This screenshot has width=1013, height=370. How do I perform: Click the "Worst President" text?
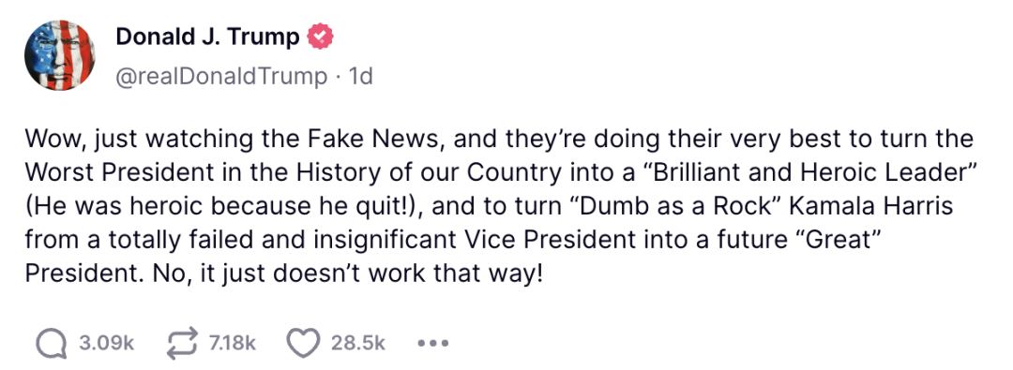113,173
